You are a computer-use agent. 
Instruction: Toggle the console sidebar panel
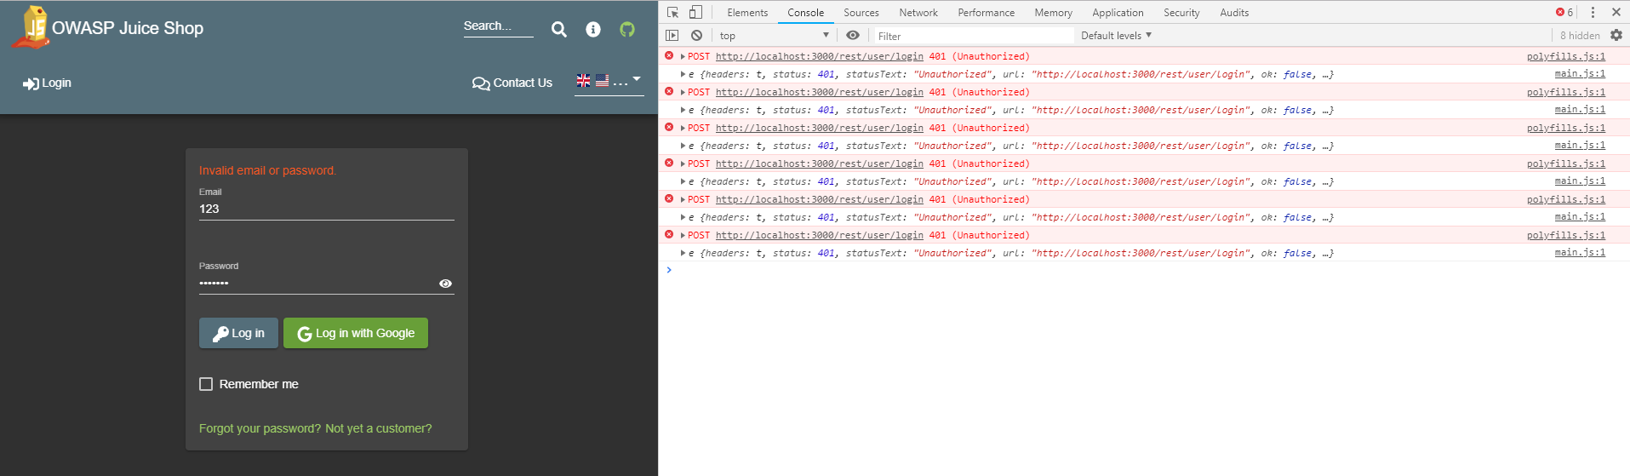pos(672,35)
